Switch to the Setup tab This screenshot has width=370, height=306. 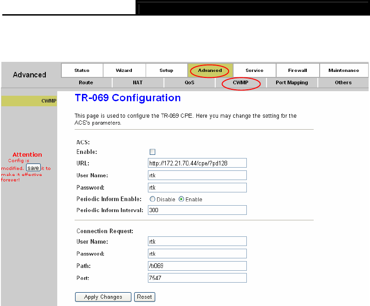pos(166,71)
